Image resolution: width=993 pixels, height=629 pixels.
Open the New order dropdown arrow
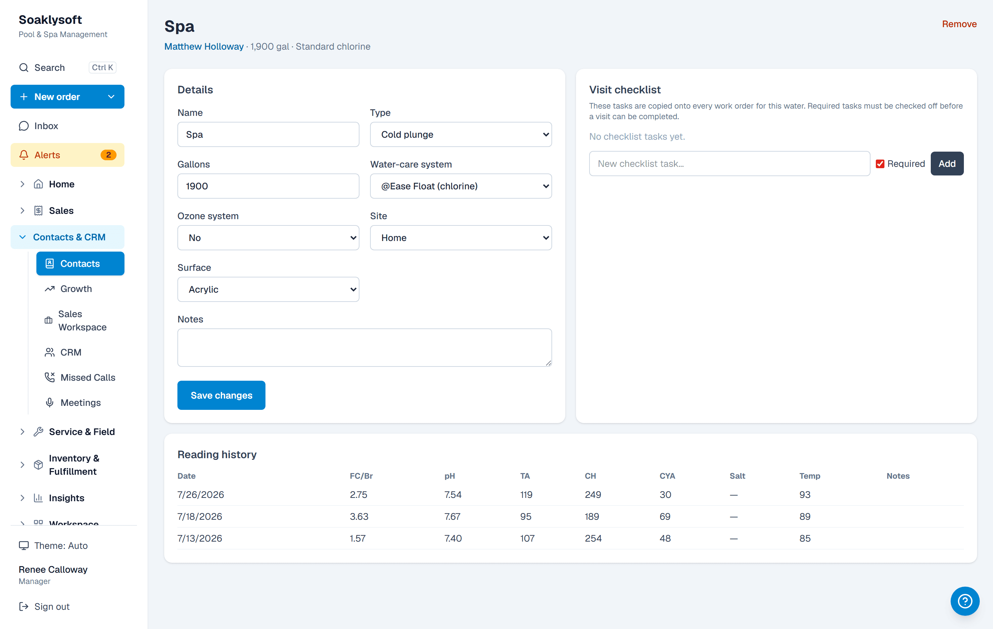[x=111, y=97]
